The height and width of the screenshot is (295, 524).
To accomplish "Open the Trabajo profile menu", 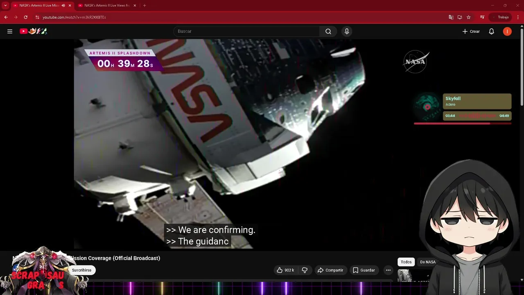I will coord(500,17).
